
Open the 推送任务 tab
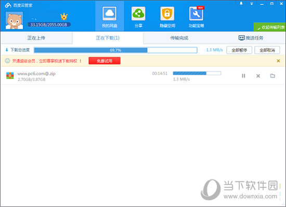click(251, 38)
